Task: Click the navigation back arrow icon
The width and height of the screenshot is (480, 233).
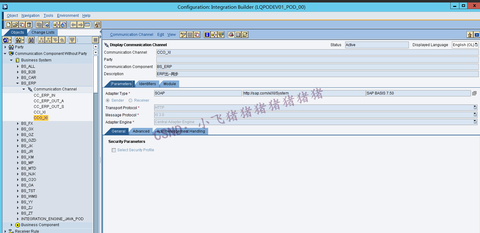Action: 74,24
